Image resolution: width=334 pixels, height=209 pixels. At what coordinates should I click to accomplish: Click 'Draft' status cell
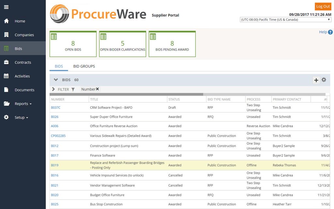pyautogui.click(x=172, y=107)
